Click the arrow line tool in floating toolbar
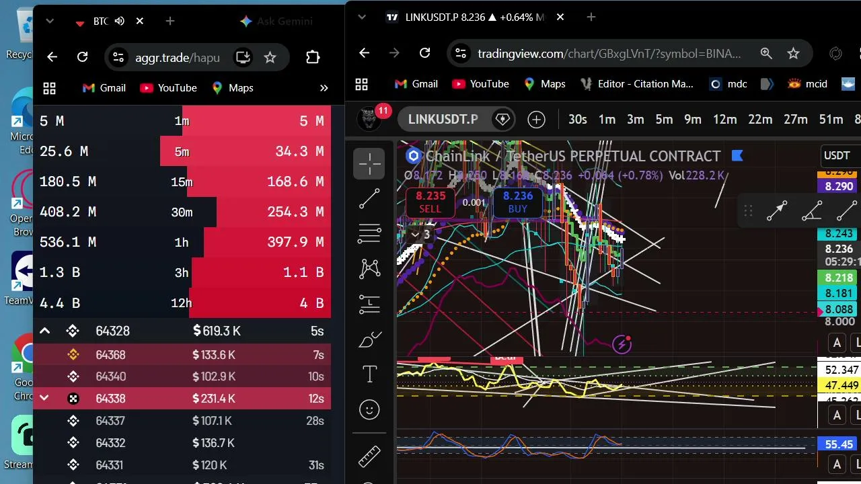 (777, 211)
